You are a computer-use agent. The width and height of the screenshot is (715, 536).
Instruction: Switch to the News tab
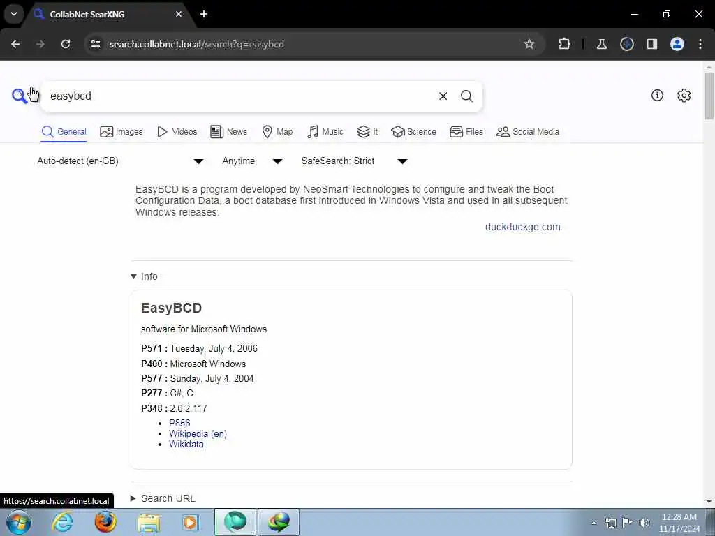[228, 132]
